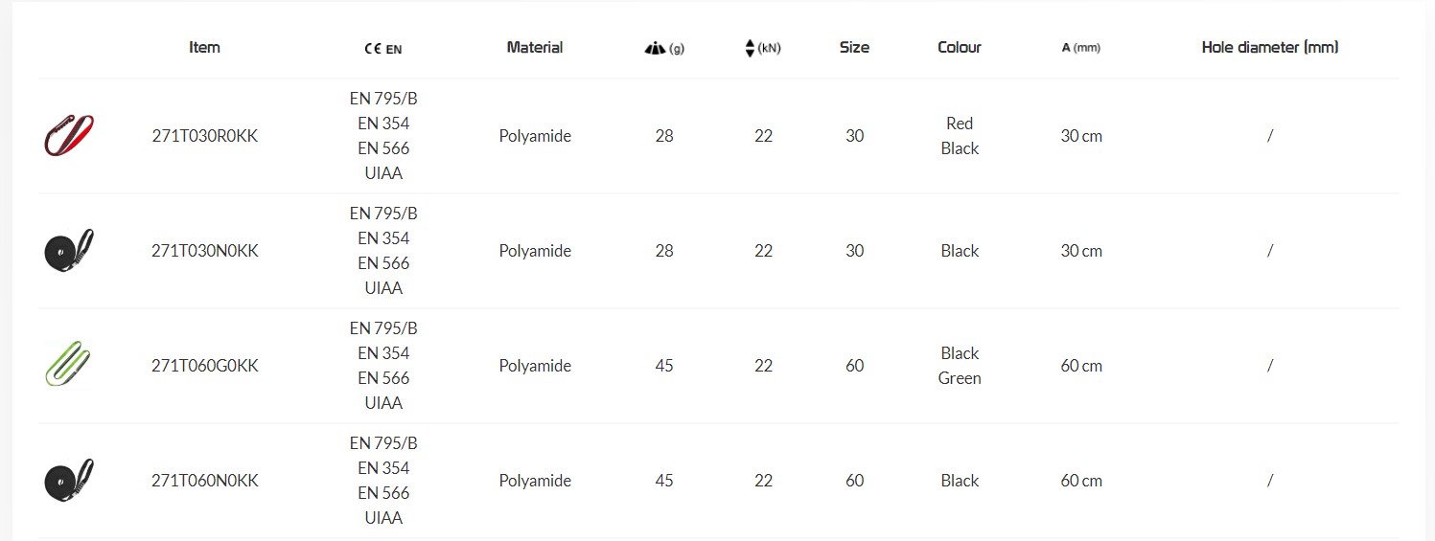Screen dimensions: 1435x541
Task: Click the Red Black colour cell
Action: click(960, 136)
